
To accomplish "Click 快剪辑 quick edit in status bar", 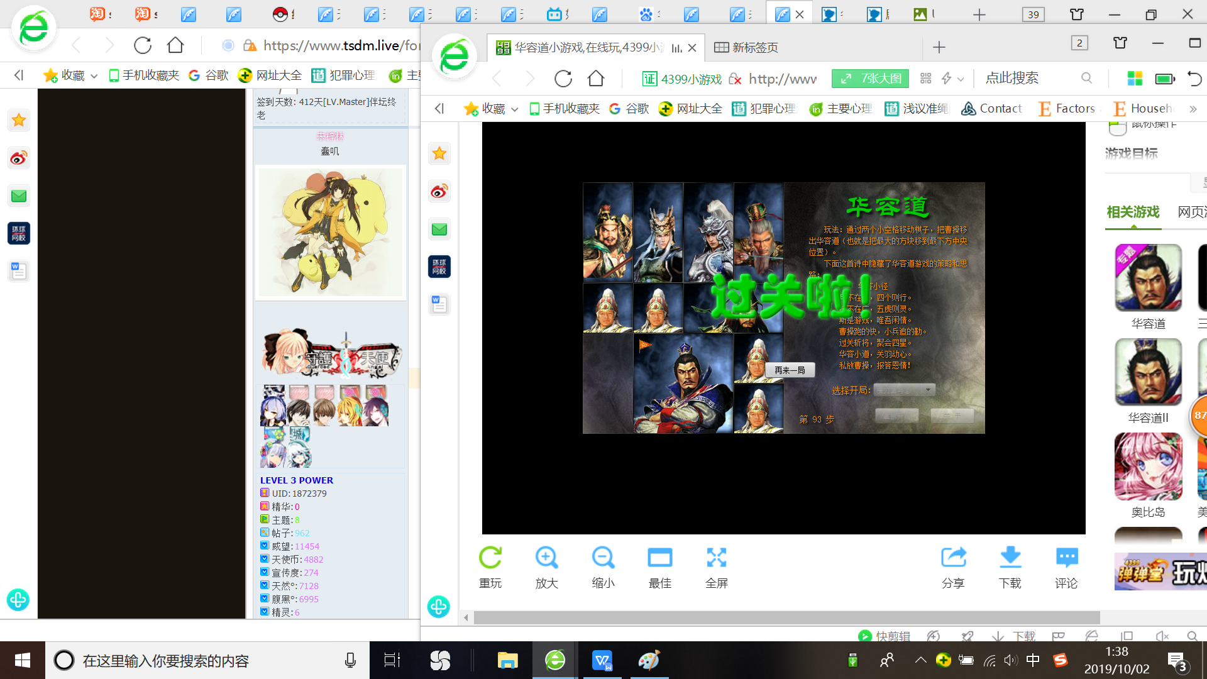I will pyautogui.click(x=885, y=636).
